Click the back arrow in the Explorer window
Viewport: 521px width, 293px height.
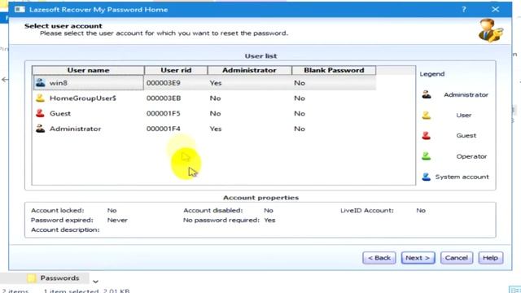pos(5,80)
